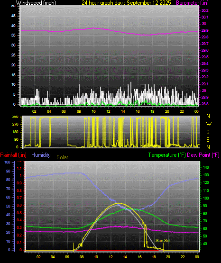Click the sunrise marker line on bottom chart
Image resolution: width=221 pixels, height=263 pixels.
coord(74,246)
